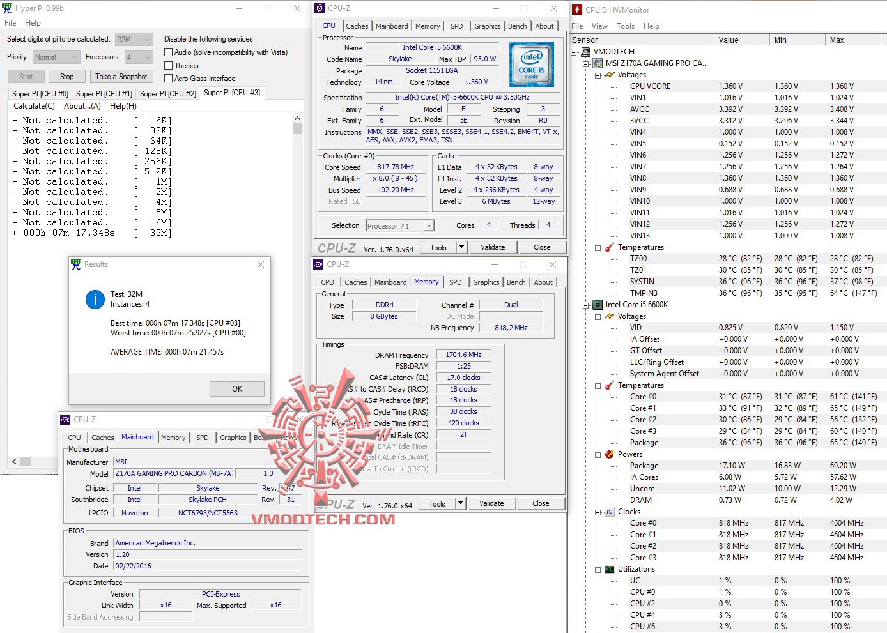This screenshot has width=887, height=633.
Task: Enable the Themes checkbox
Action: [169, 66]
